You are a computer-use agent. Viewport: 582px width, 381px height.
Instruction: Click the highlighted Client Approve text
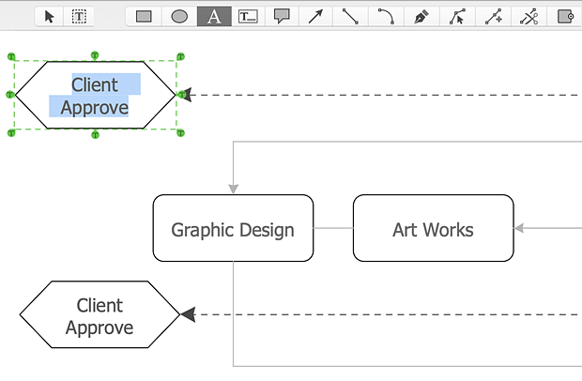tap(95, 96)
